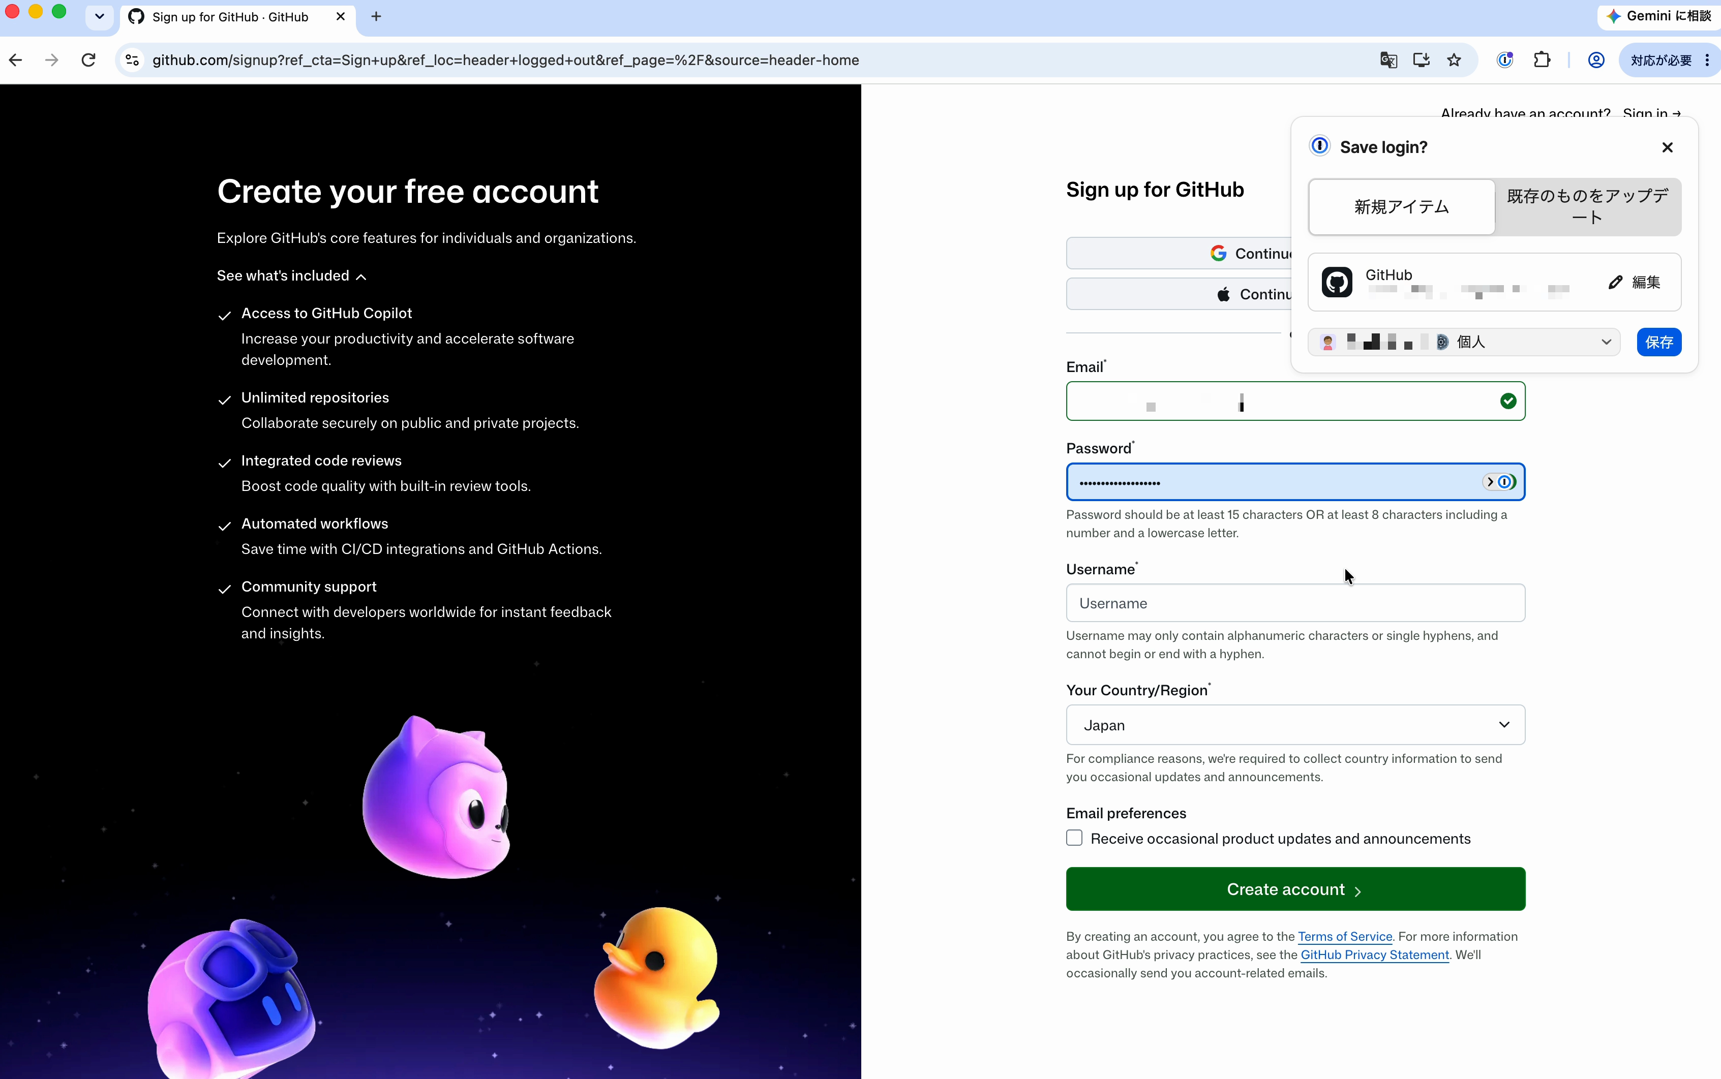This screenshot has height=1079, width=1721.
Task: Reload the GitHub signup page
Action: point(88,60)
